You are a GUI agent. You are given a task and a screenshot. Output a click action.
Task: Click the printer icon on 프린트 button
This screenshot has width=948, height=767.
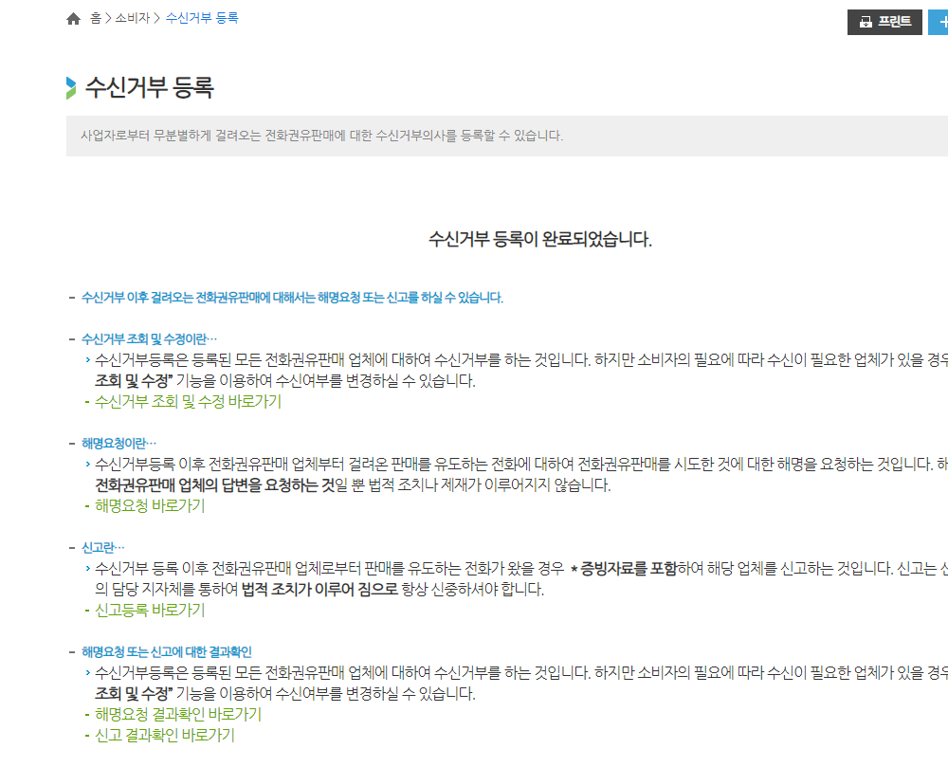click(x=866, y=23)
